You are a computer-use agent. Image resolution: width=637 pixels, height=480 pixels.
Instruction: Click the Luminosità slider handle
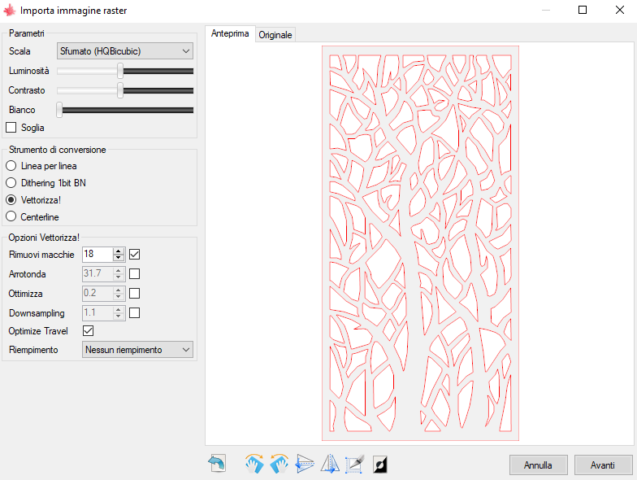point(120,71)
